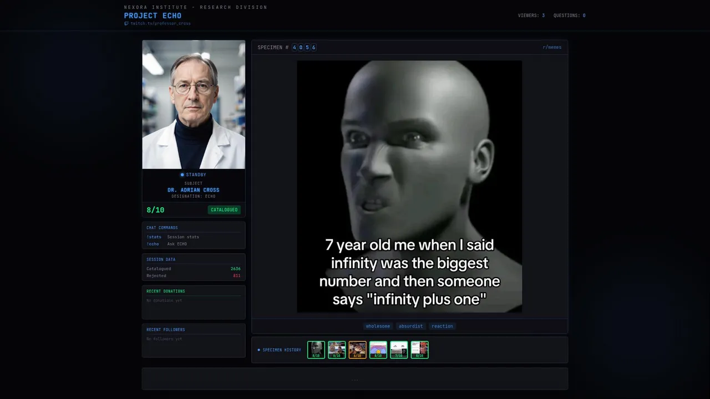Screen dimensions: 710x399
Task: Click the green 8/10 rating score
Action: (x=155, y=210)
